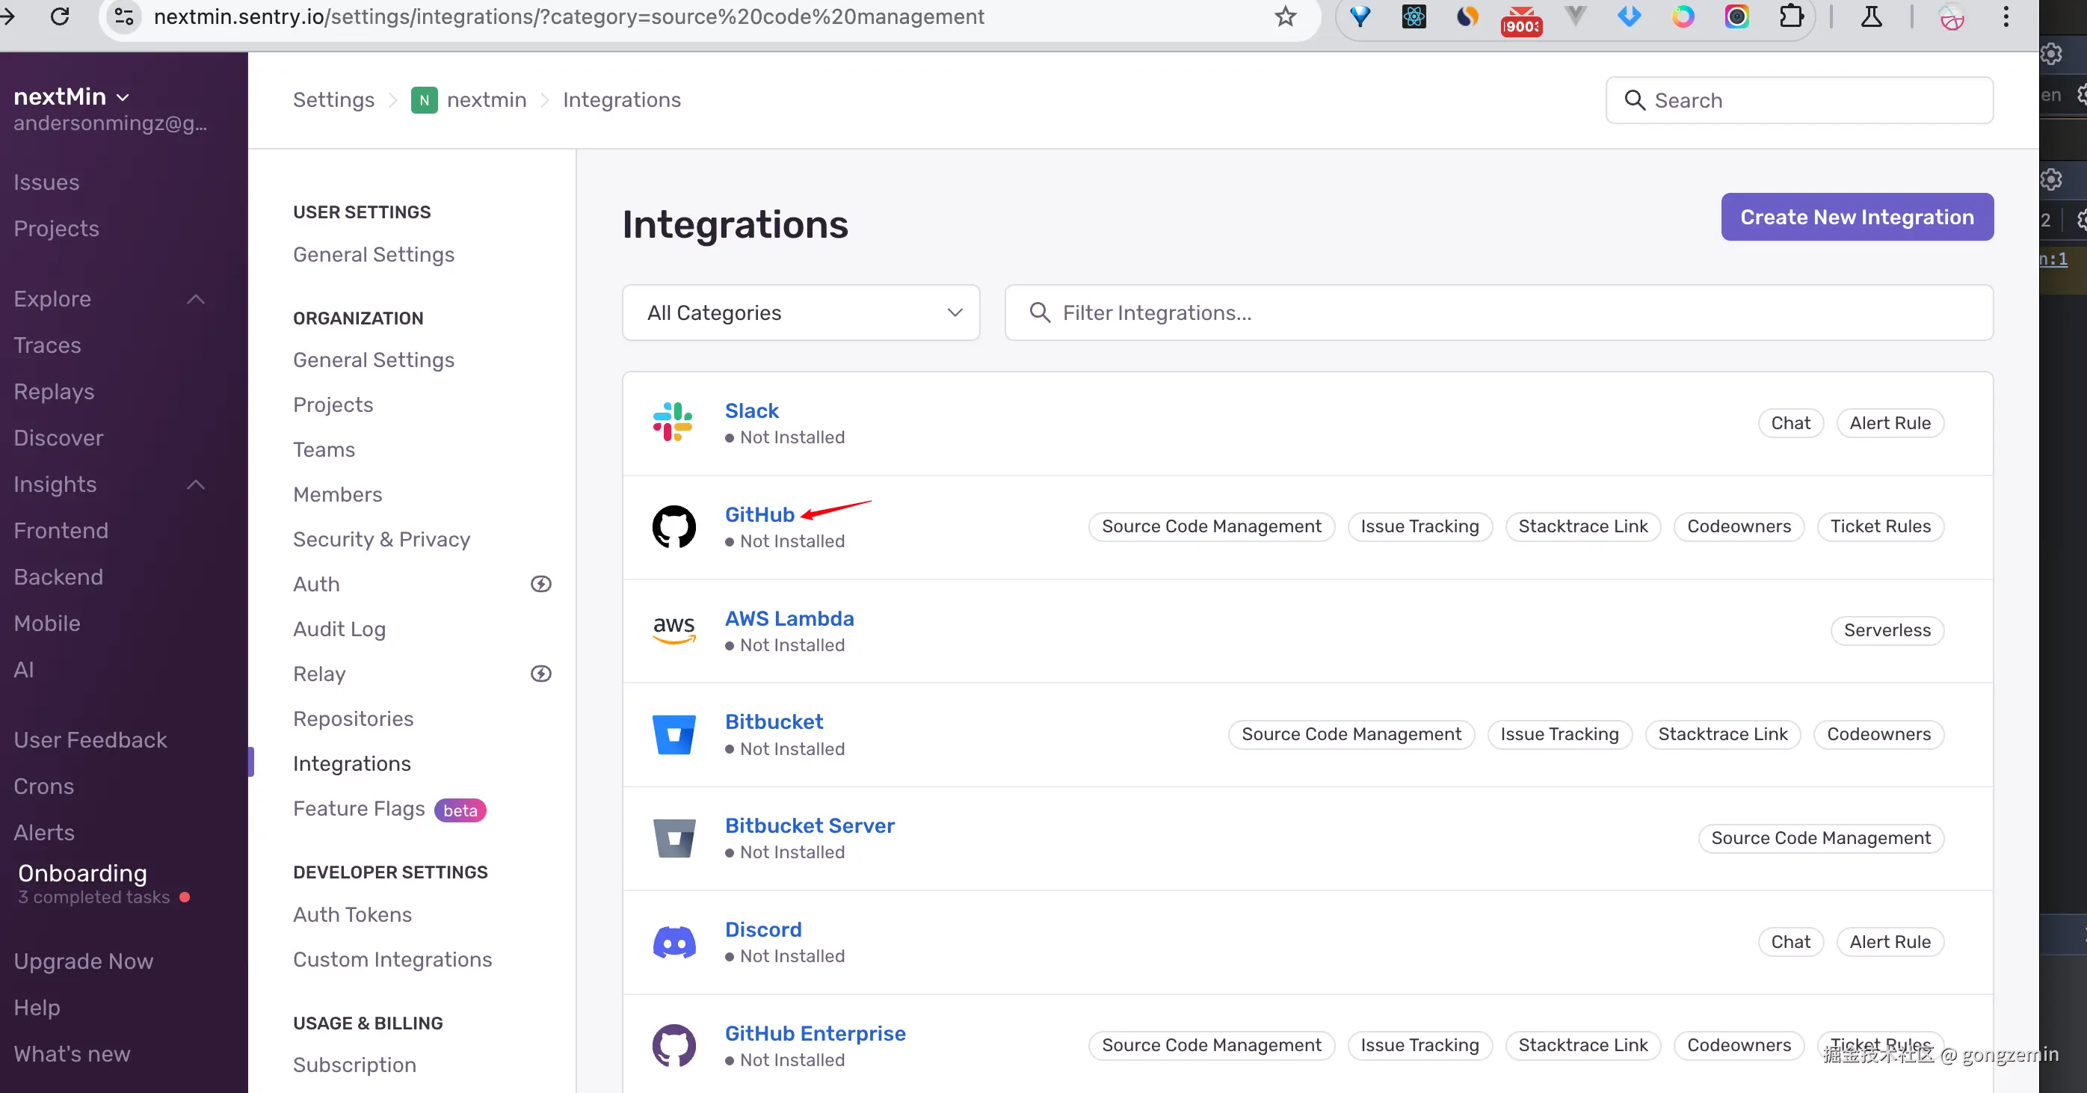This screenshot has height=1093, width=2087.
Task: Collapse the Insights sidebar section
Action: (x=195, y=484)
